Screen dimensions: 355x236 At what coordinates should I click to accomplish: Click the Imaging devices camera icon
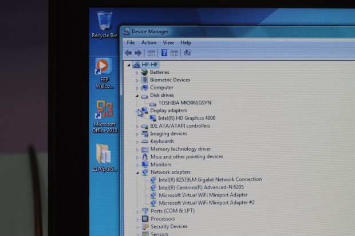[144, 133]
